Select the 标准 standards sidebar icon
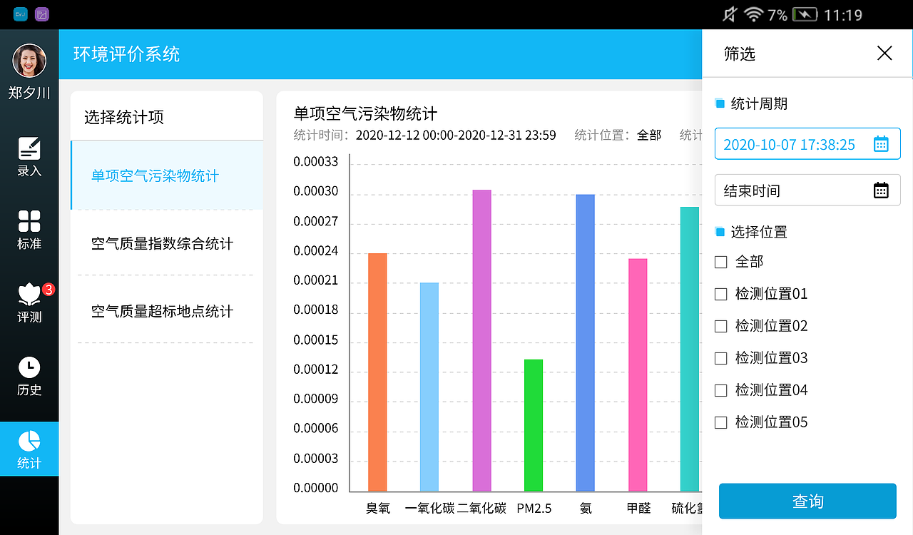Viewport: 913px width, 535px height. point(29,230)
